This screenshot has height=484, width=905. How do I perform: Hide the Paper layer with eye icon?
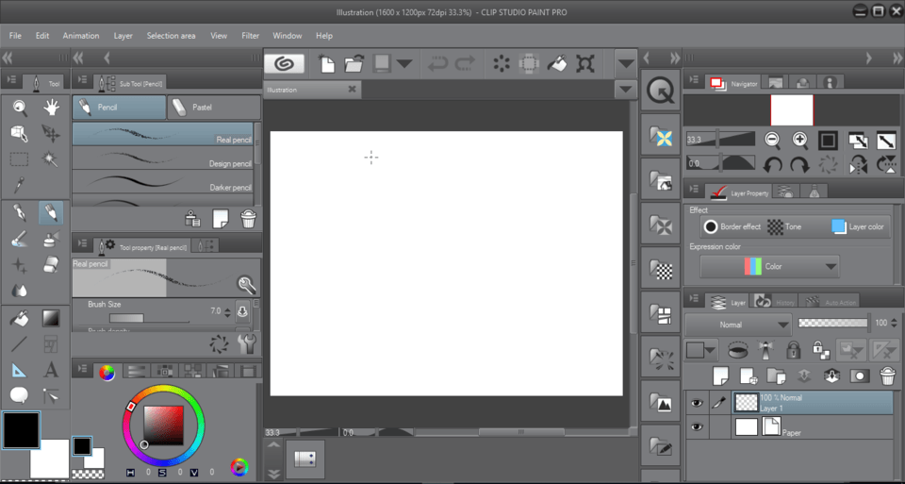697,426
